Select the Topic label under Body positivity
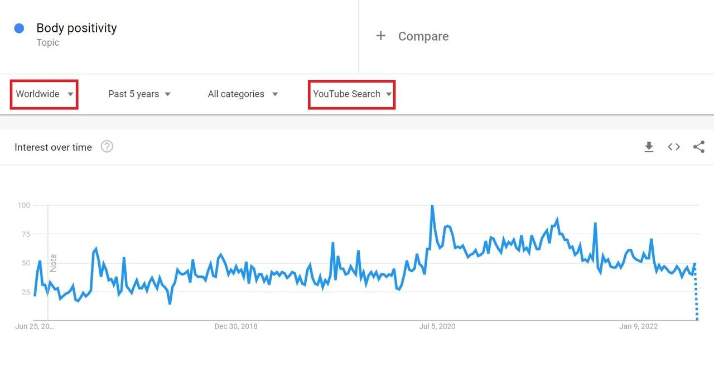Screen dimensions: 714x372 tap(48, 42)
